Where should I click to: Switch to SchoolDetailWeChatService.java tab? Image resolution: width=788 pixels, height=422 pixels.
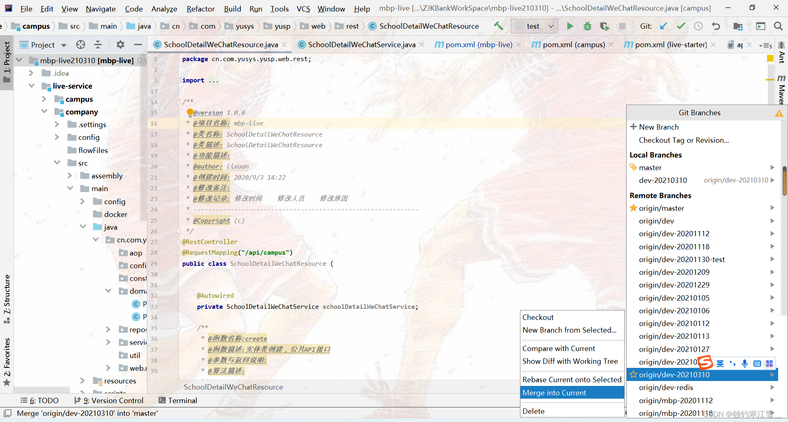(362, 45)
